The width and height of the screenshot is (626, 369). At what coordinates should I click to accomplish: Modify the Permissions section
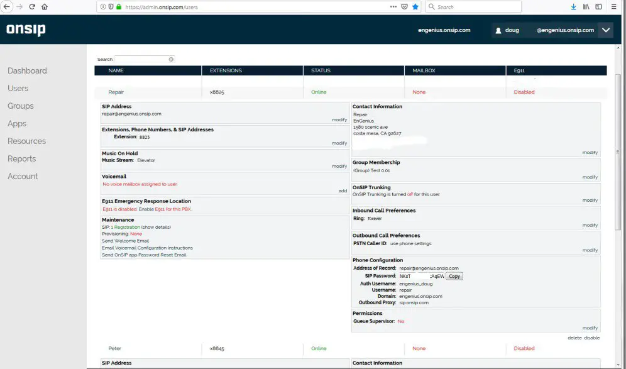point(590,328)
